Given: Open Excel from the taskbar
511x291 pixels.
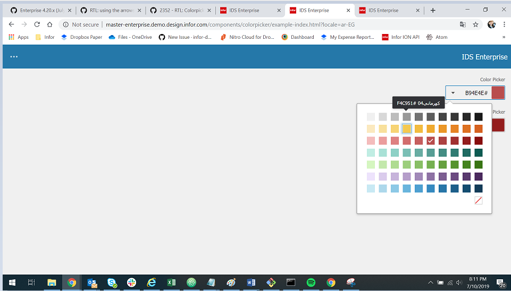Looking at the screenshot, I should tap(171, 282).
